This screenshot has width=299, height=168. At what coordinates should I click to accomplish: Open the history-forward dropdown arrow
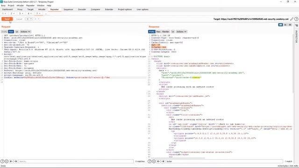38,19
